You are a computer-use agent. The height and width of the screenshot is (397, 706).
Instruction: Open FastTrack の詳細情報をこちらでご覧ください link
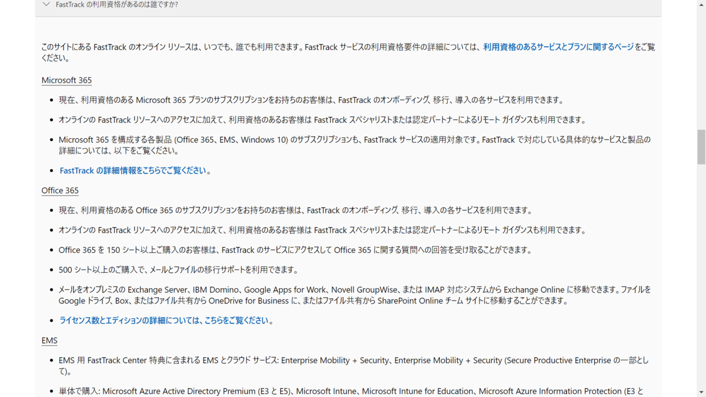tap(133, 171)
